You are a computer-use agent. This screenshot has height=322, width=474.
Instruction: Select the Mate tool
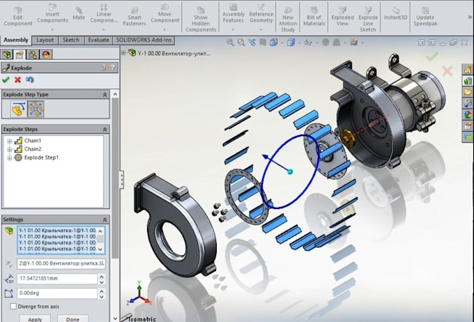pyautogui.click(x=79, y=14)
